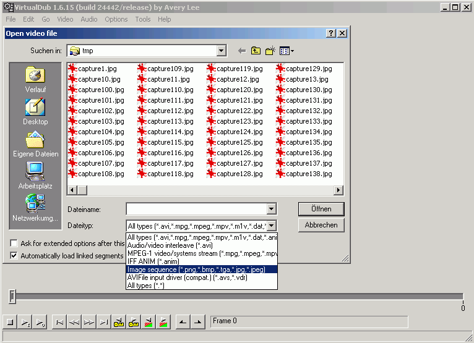Step forward one frame
This screenshot has width=474, height=343.
click(89, 322)
